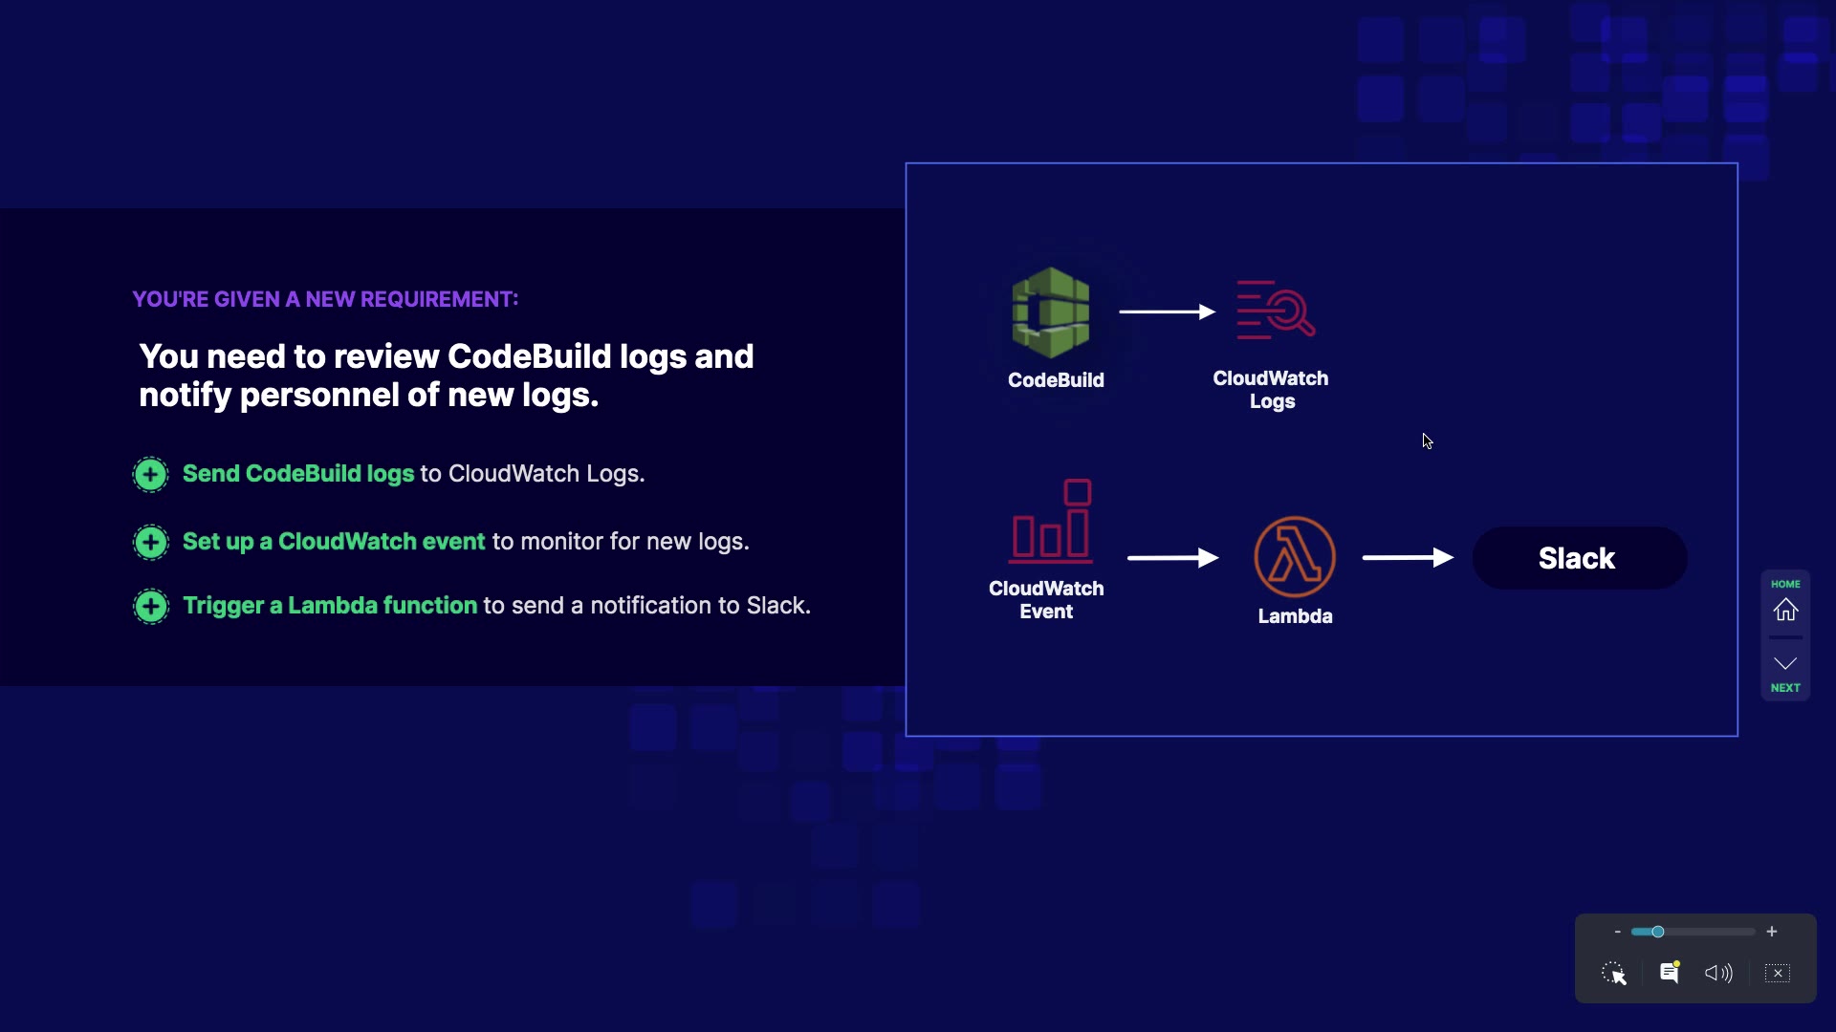The image size is (1836, 1032).
Task: Click the Lambda function icon
Action: (1295, 557)
